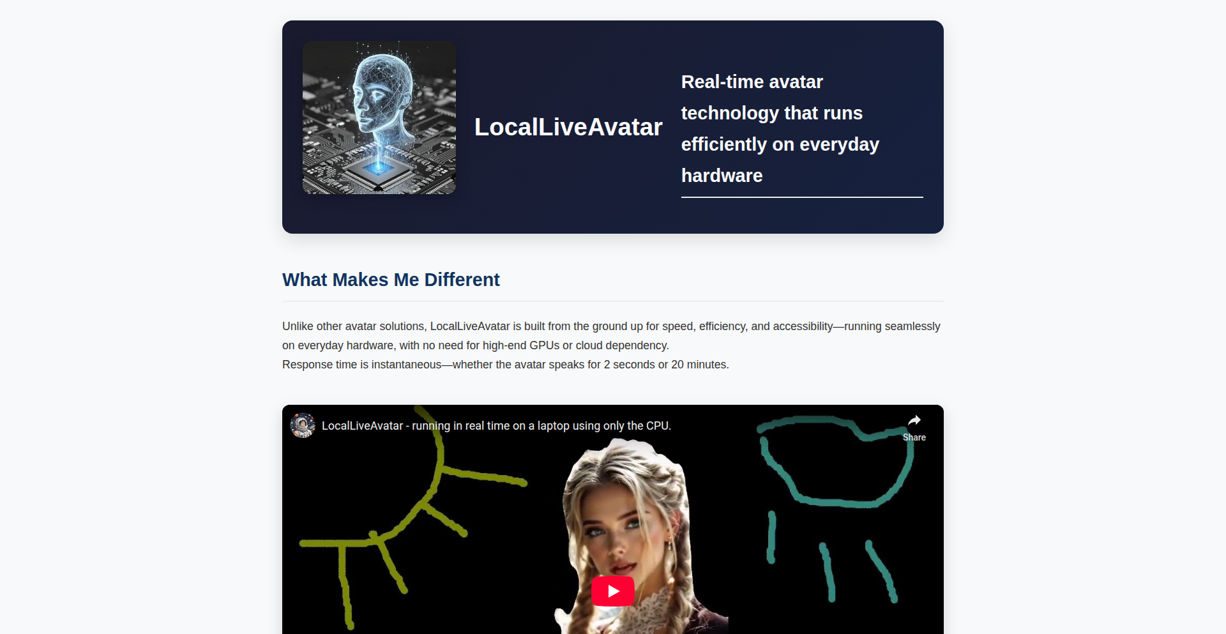Screen dimensions: 1226x634
Task: Click the Share arrow icon on the video
Action: 914,420
